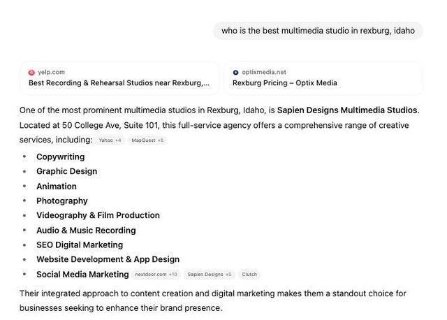Click the Animation list item
The height and width of the screenshot is (320, 447).
point(57,187)
